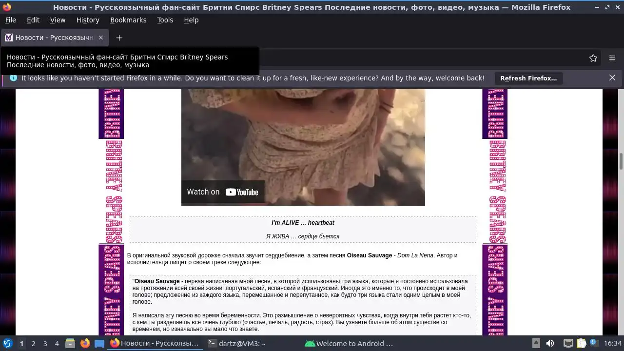Image resolution: width=624 pixels, height=351 pixels.
Task: Open the Firefox hamburger menu
Action: point(612,58)
